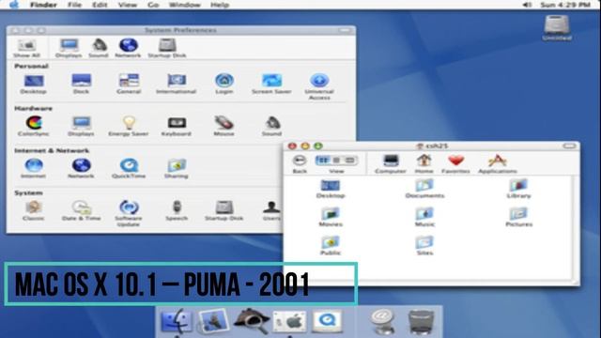This screenshot has width=601, height=338.
Task: Toggle System Preferences toolbar with pill button
Action: [345, 30]
